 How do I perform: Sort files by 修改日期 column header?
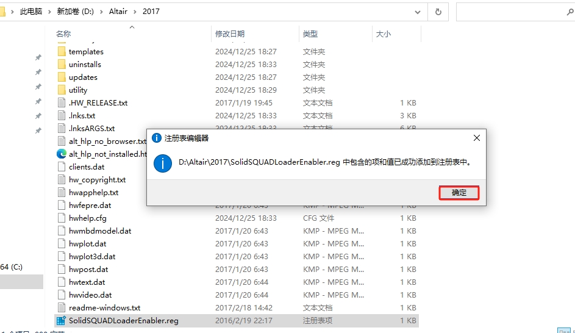coord(229,34)
